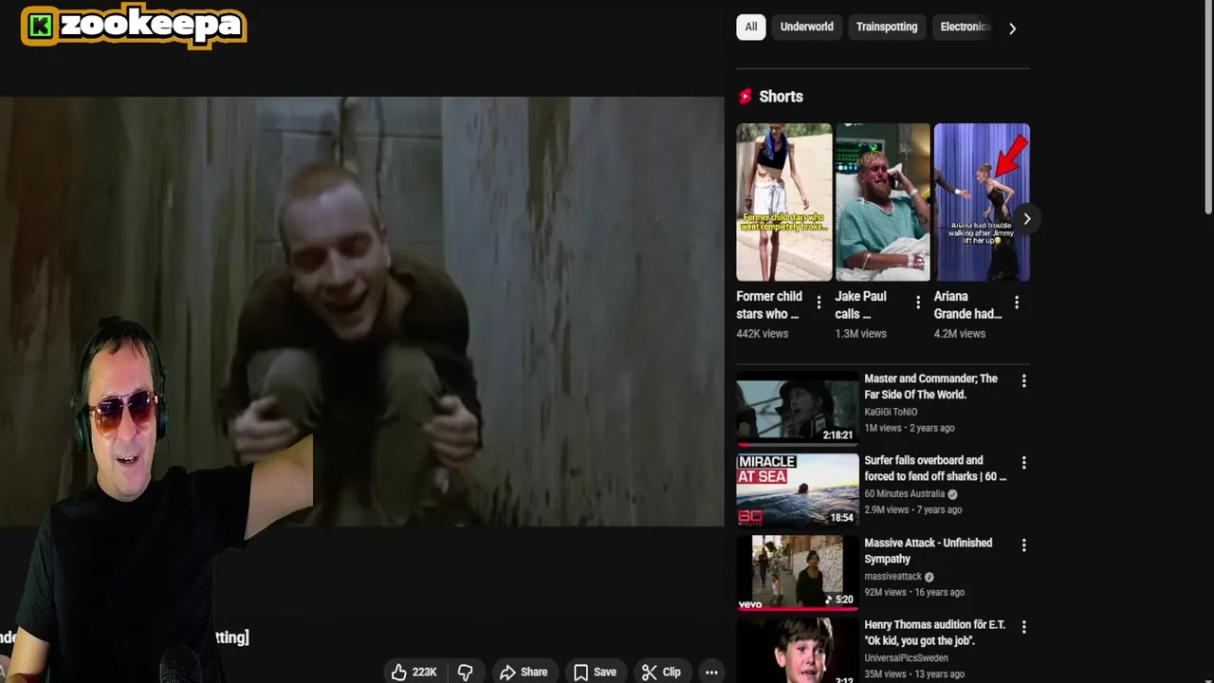This screenshot has height=683, width=1214.
Task: Filter recommendations by Underworld
Action: [806, 27]
